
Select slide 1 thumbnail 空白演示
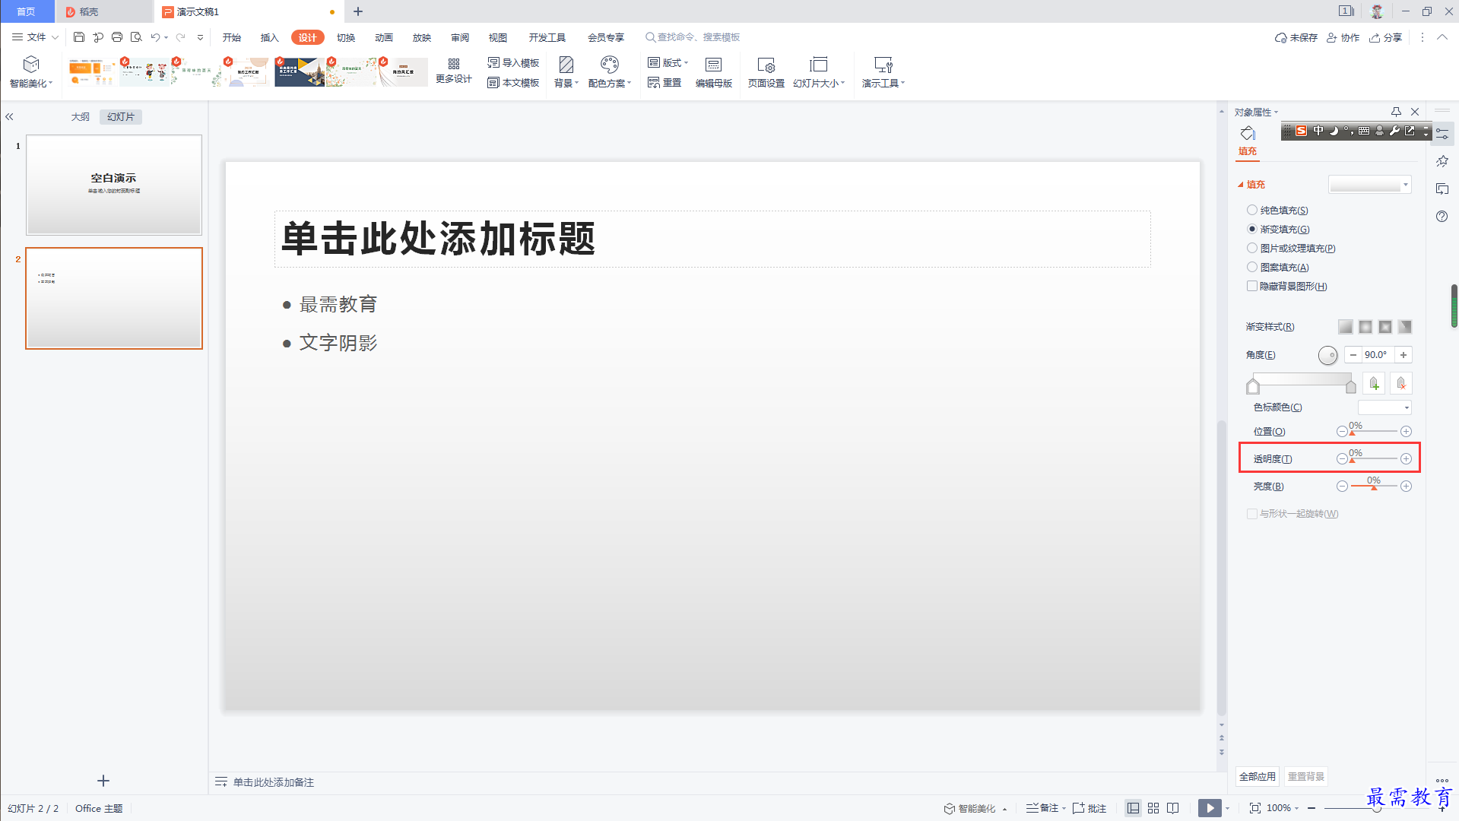114,185
